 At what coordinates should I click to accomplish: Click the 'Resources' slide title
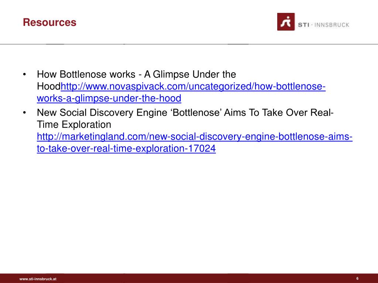[49, 22]
